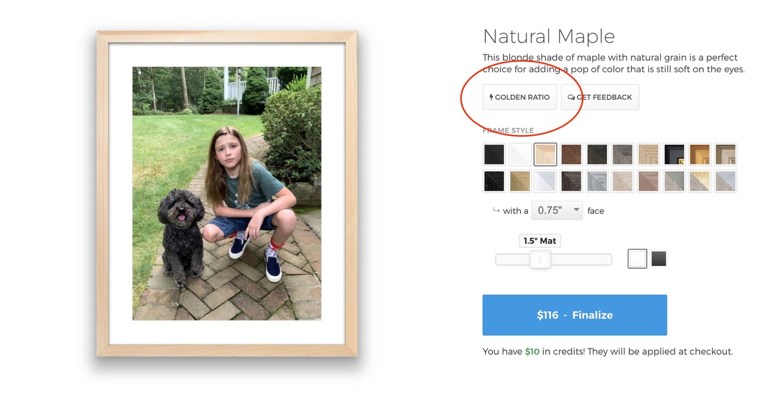
Task: Pick the dark walnut brown frame
Action: pyautogui.click(x=571, y=154)
